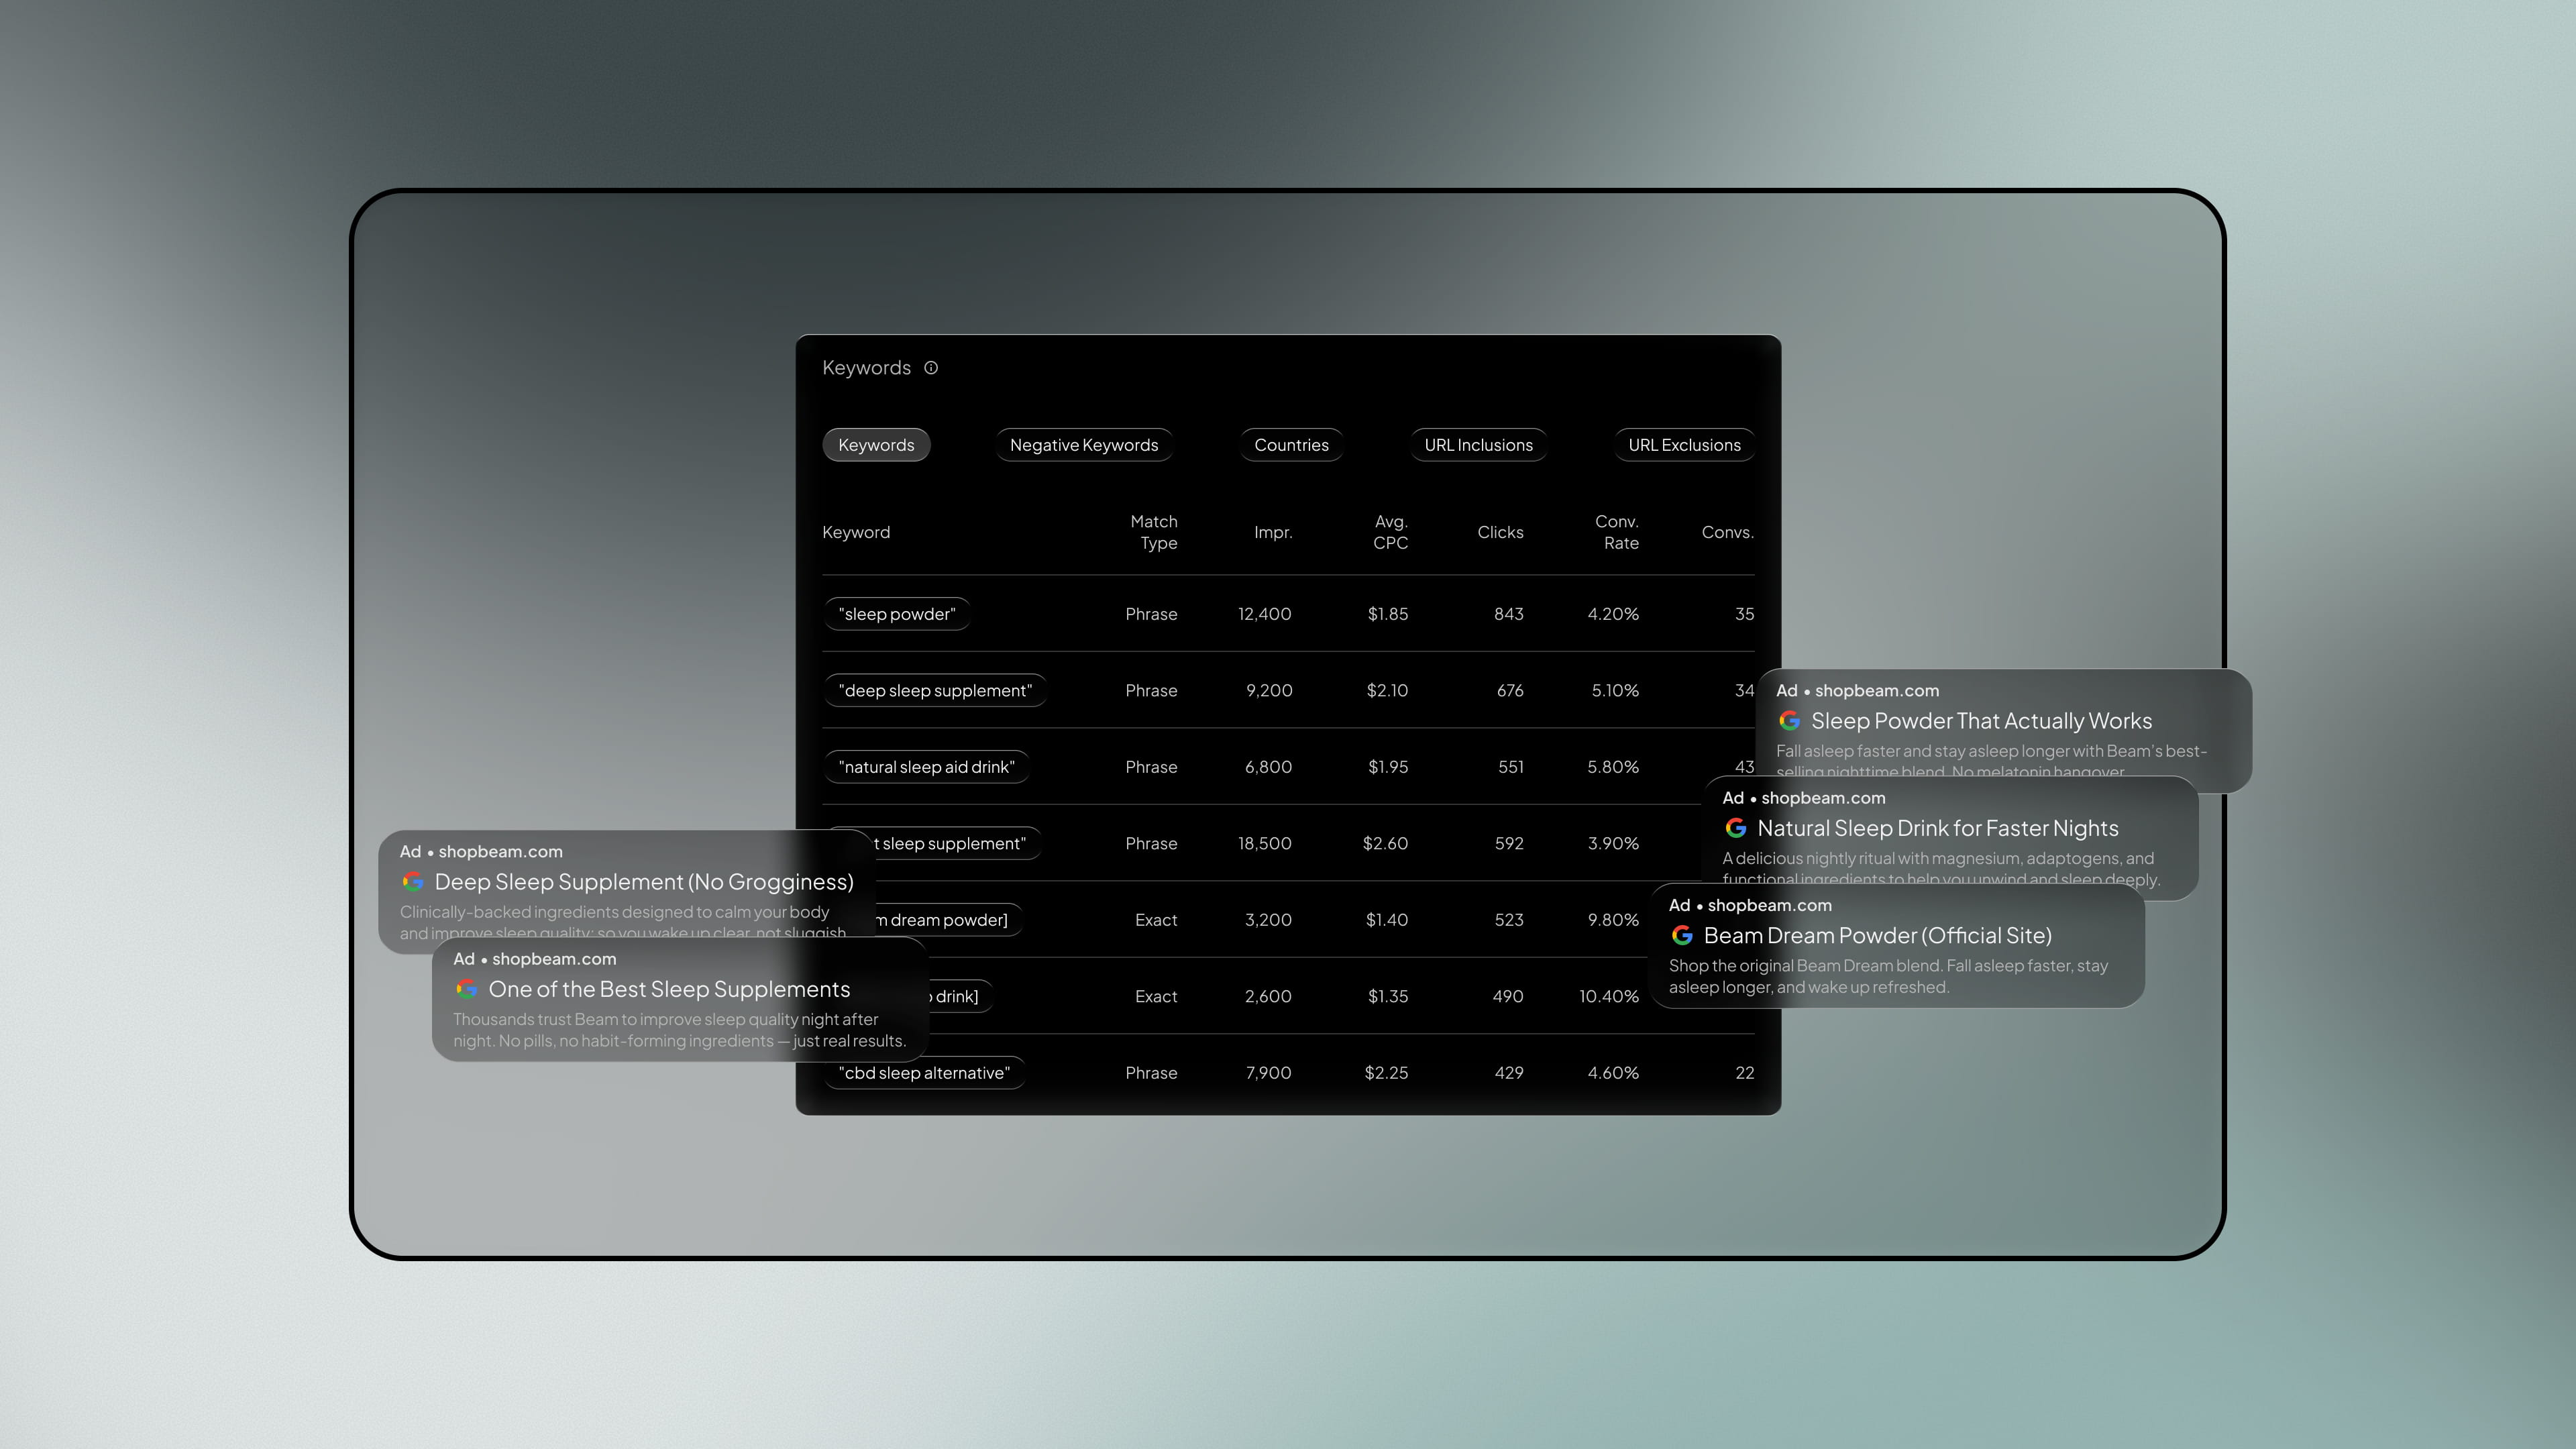Viewport: 2576px width, 1449px height.
Task: Click the $1.35 average CPC value
Action: click(1387, 997)
